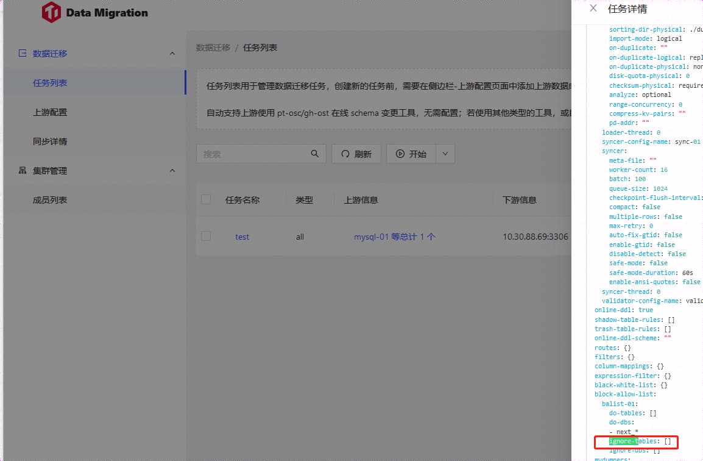Toggle the select-all checkbox in table header
Screen dimensions: 703x461
[x=206, y=199]
